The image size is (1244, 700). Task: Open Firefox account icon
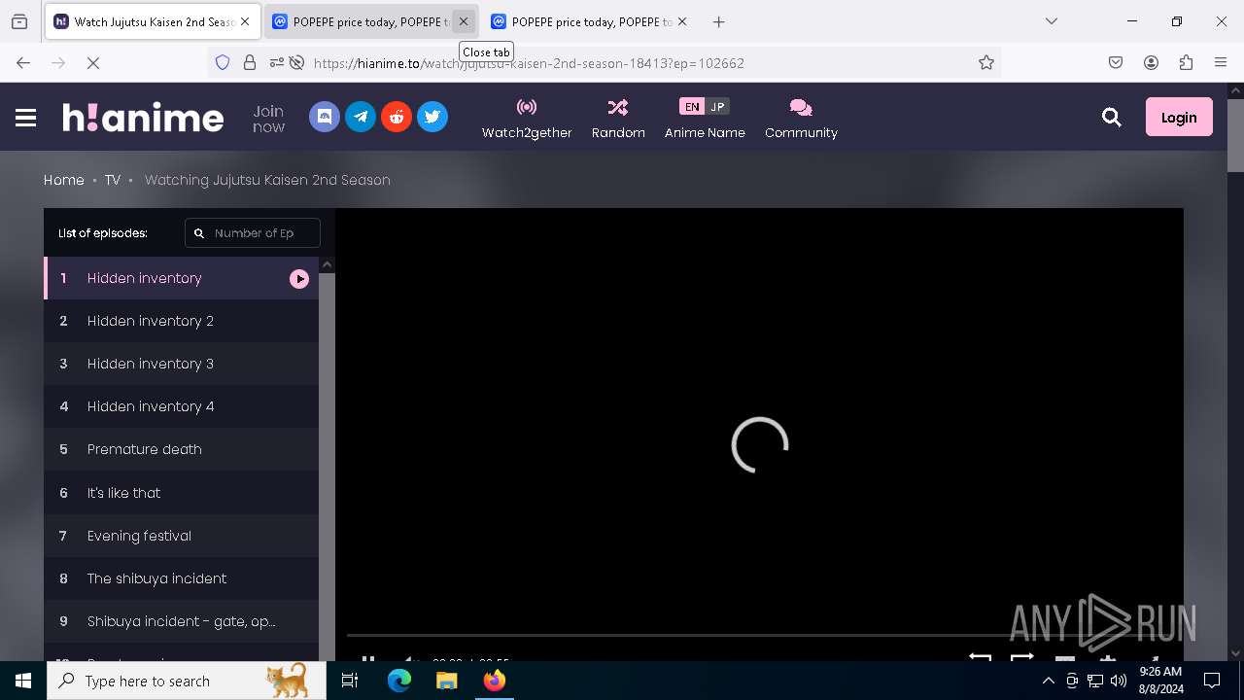pos(1151,62)
